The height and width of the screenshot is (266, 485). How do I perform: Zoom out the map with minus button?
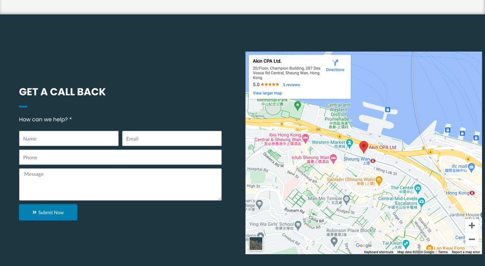pos(472,239)
